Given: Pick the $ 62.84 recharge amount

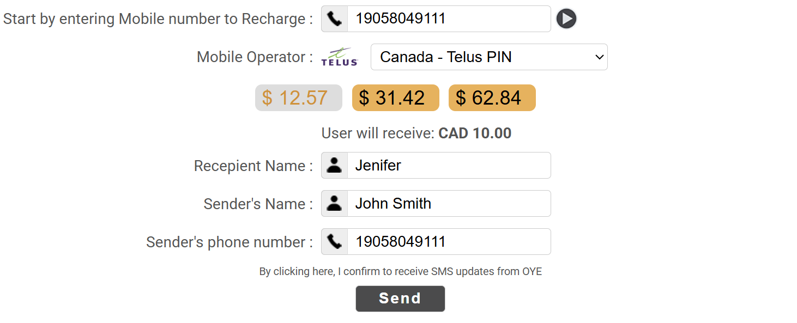Looking at the screenshot, I should (x=492, y=98).
